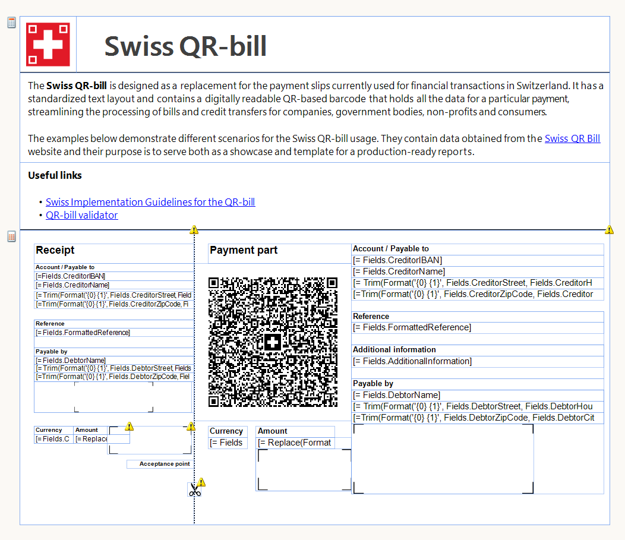625x540 pixels.
Task: Select payment part Fields.DebtorStreet expression box
Action: (478, 406)
